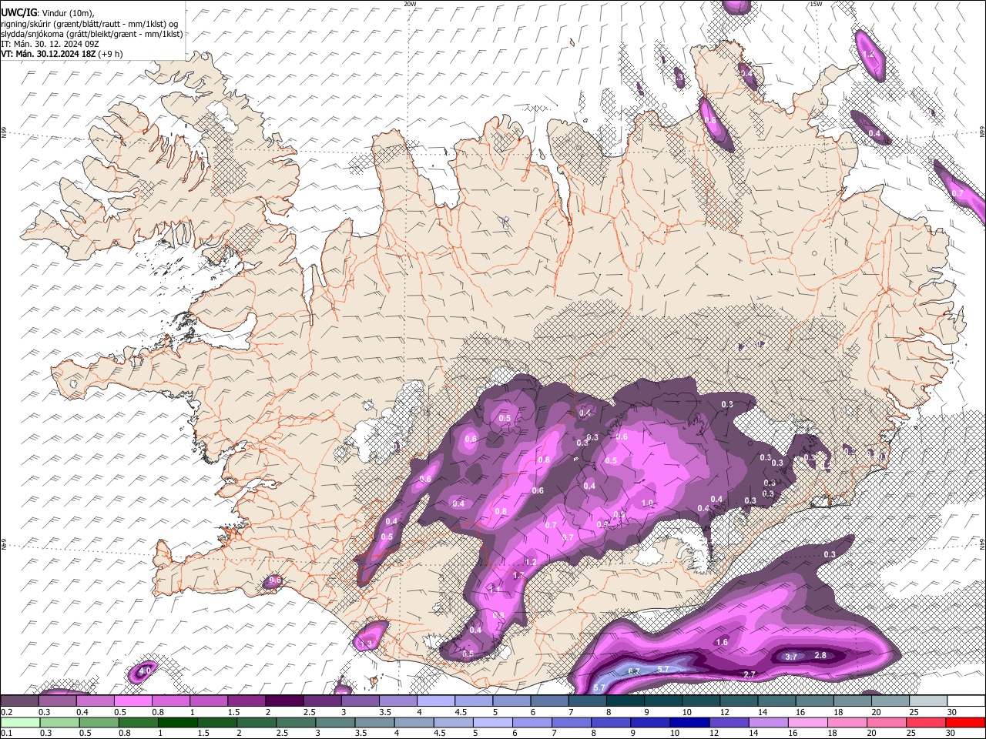Screen dimensions: 986x739
Task: Click the '1.3' precipitation value on the map
Action: point(367,644)
